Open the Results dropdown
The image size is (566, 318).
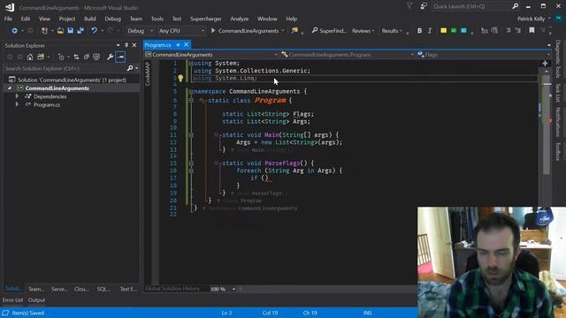(392, 31)
